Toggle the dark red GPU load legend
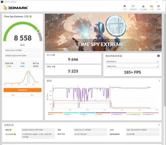This screenshot has width=166, height=145. point(103,114)
